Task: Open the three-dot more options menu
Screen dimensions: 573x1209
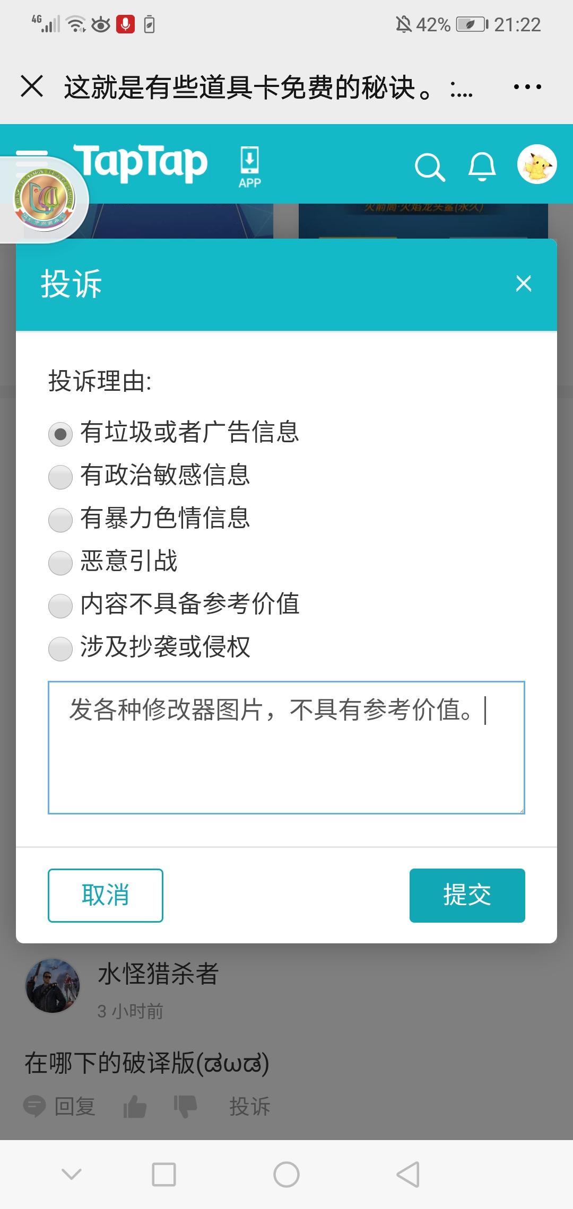Action: tap(527, 86)
